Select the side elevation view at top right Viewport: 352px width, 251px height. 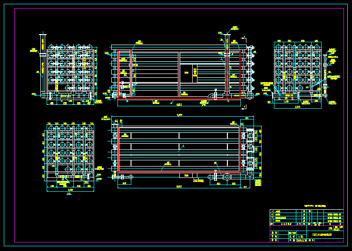tap(301, 74)
